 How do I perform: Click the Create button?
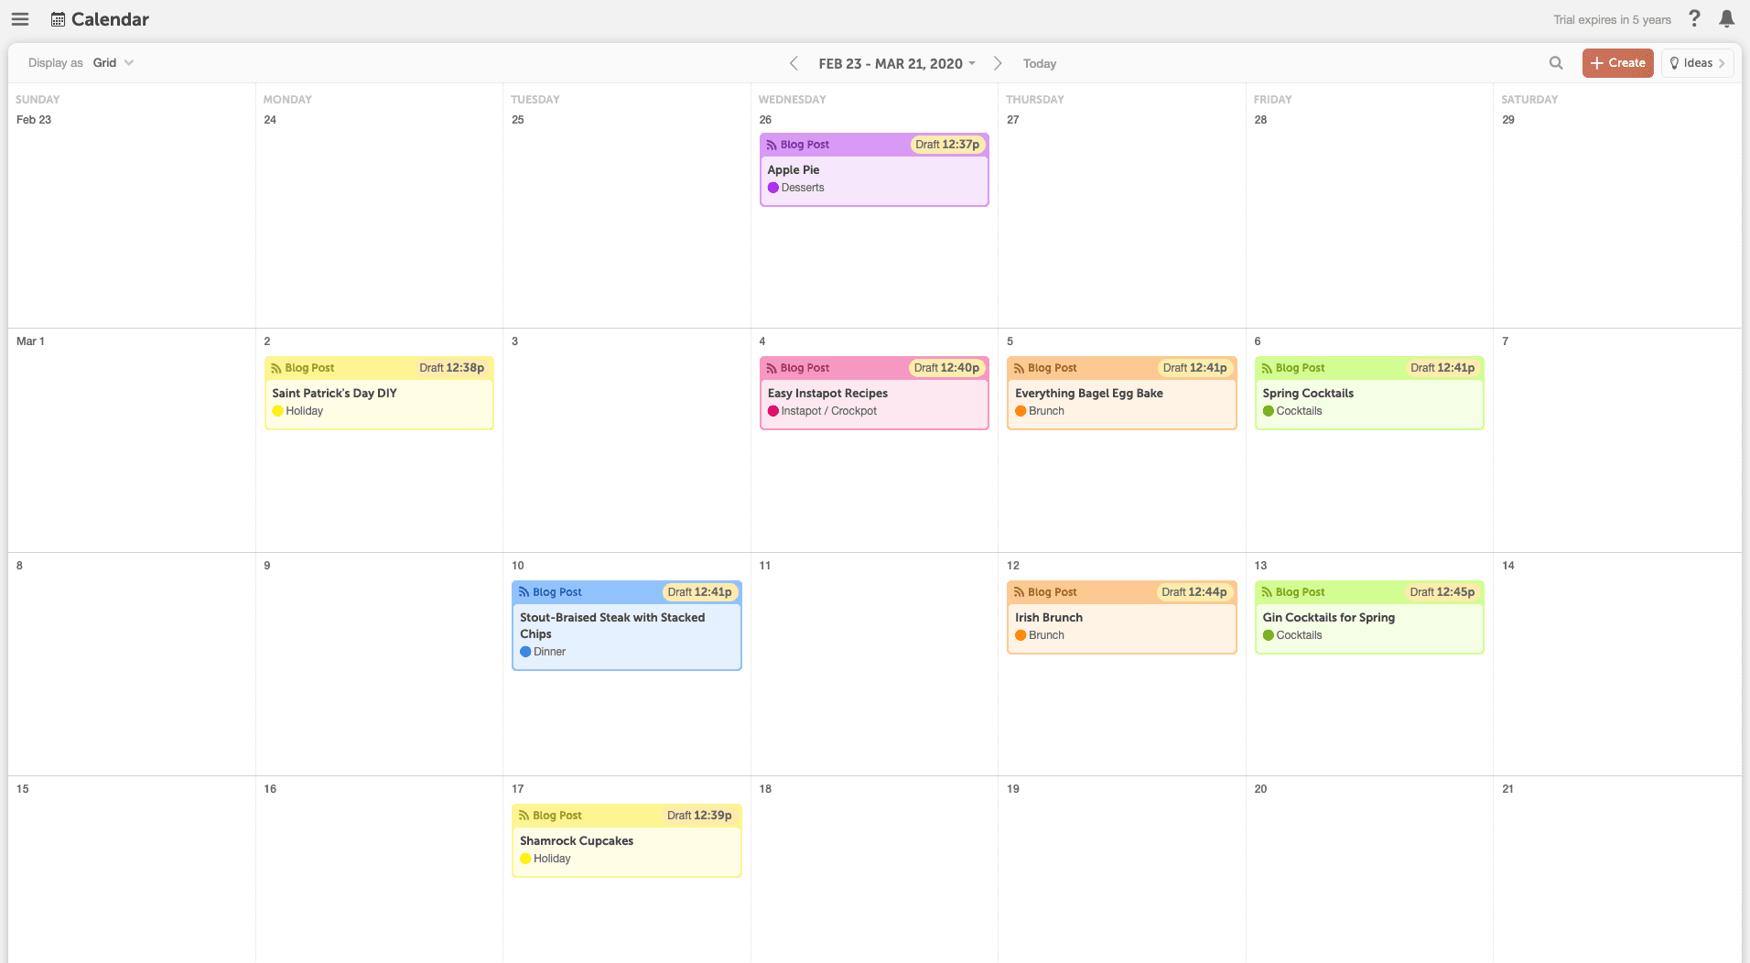click(1617, 63)
